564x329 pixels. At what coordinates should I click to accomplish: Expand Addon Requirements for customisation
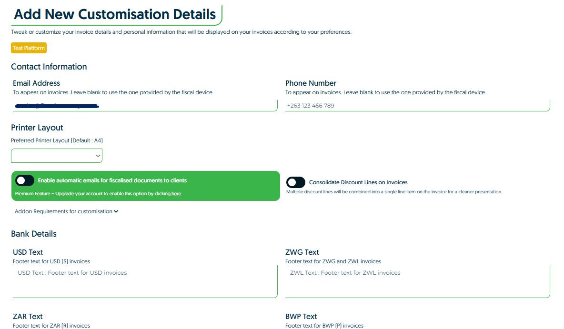[66, 211]
